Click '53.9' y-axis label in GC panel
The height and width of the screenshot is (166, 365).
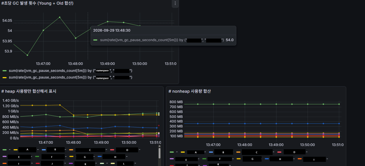click(9, 51)
